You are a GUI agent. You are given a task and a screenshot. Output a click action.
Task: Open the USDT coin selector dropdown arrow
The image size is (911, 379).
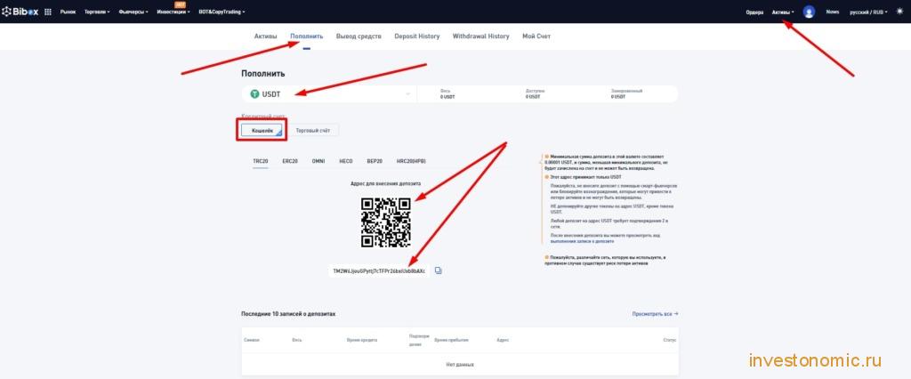point(407,94)
